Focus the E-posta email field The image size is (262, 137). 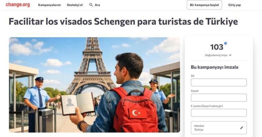coord(219,113)
